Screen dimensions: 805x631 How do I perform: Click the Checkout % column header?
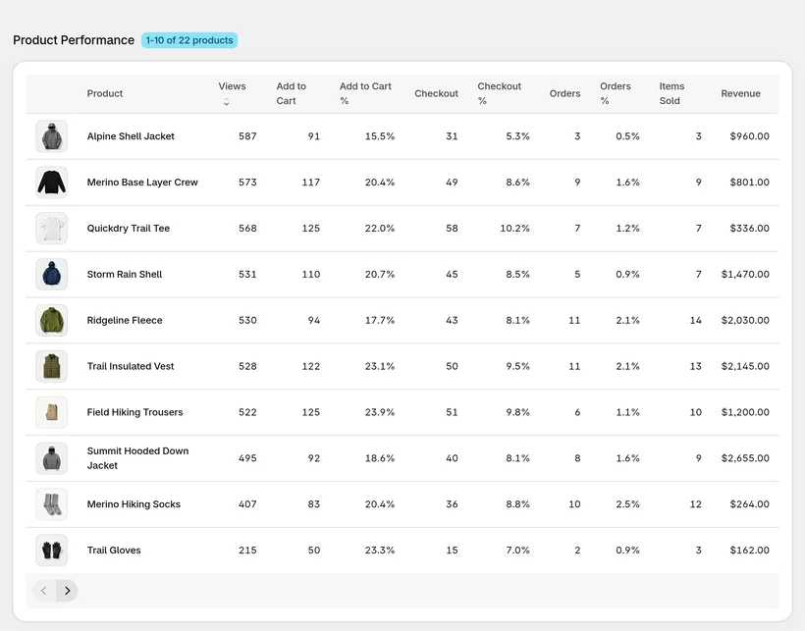pos(499,93)
